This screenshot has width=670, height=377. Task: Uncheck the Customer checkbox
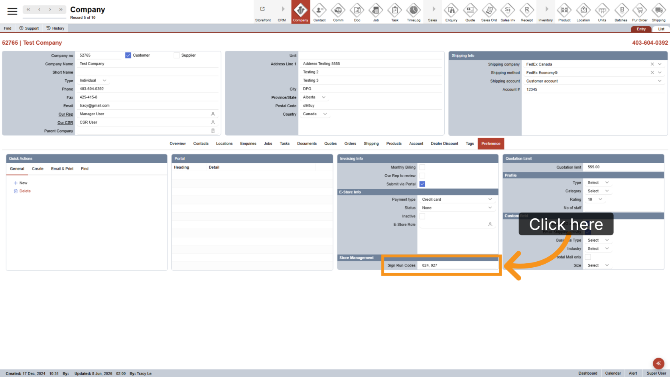tap(128, 55)
